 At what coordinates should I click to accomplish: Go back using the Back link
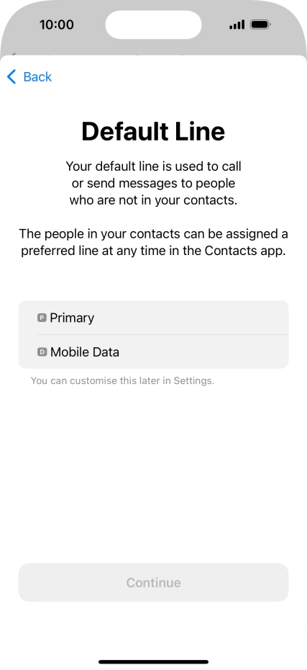[x=29, y=77]
